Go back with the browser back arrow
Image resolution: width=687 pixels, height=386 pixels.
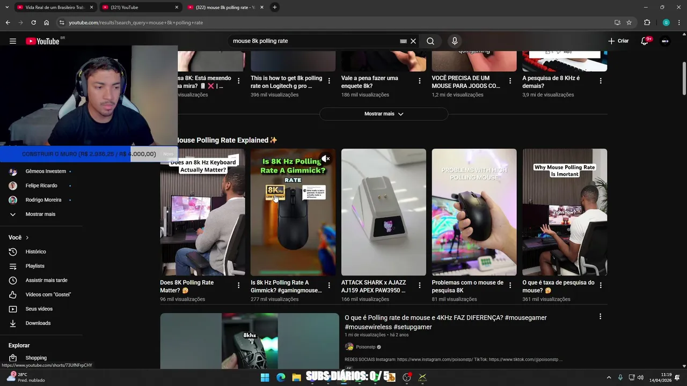(8, 23)
